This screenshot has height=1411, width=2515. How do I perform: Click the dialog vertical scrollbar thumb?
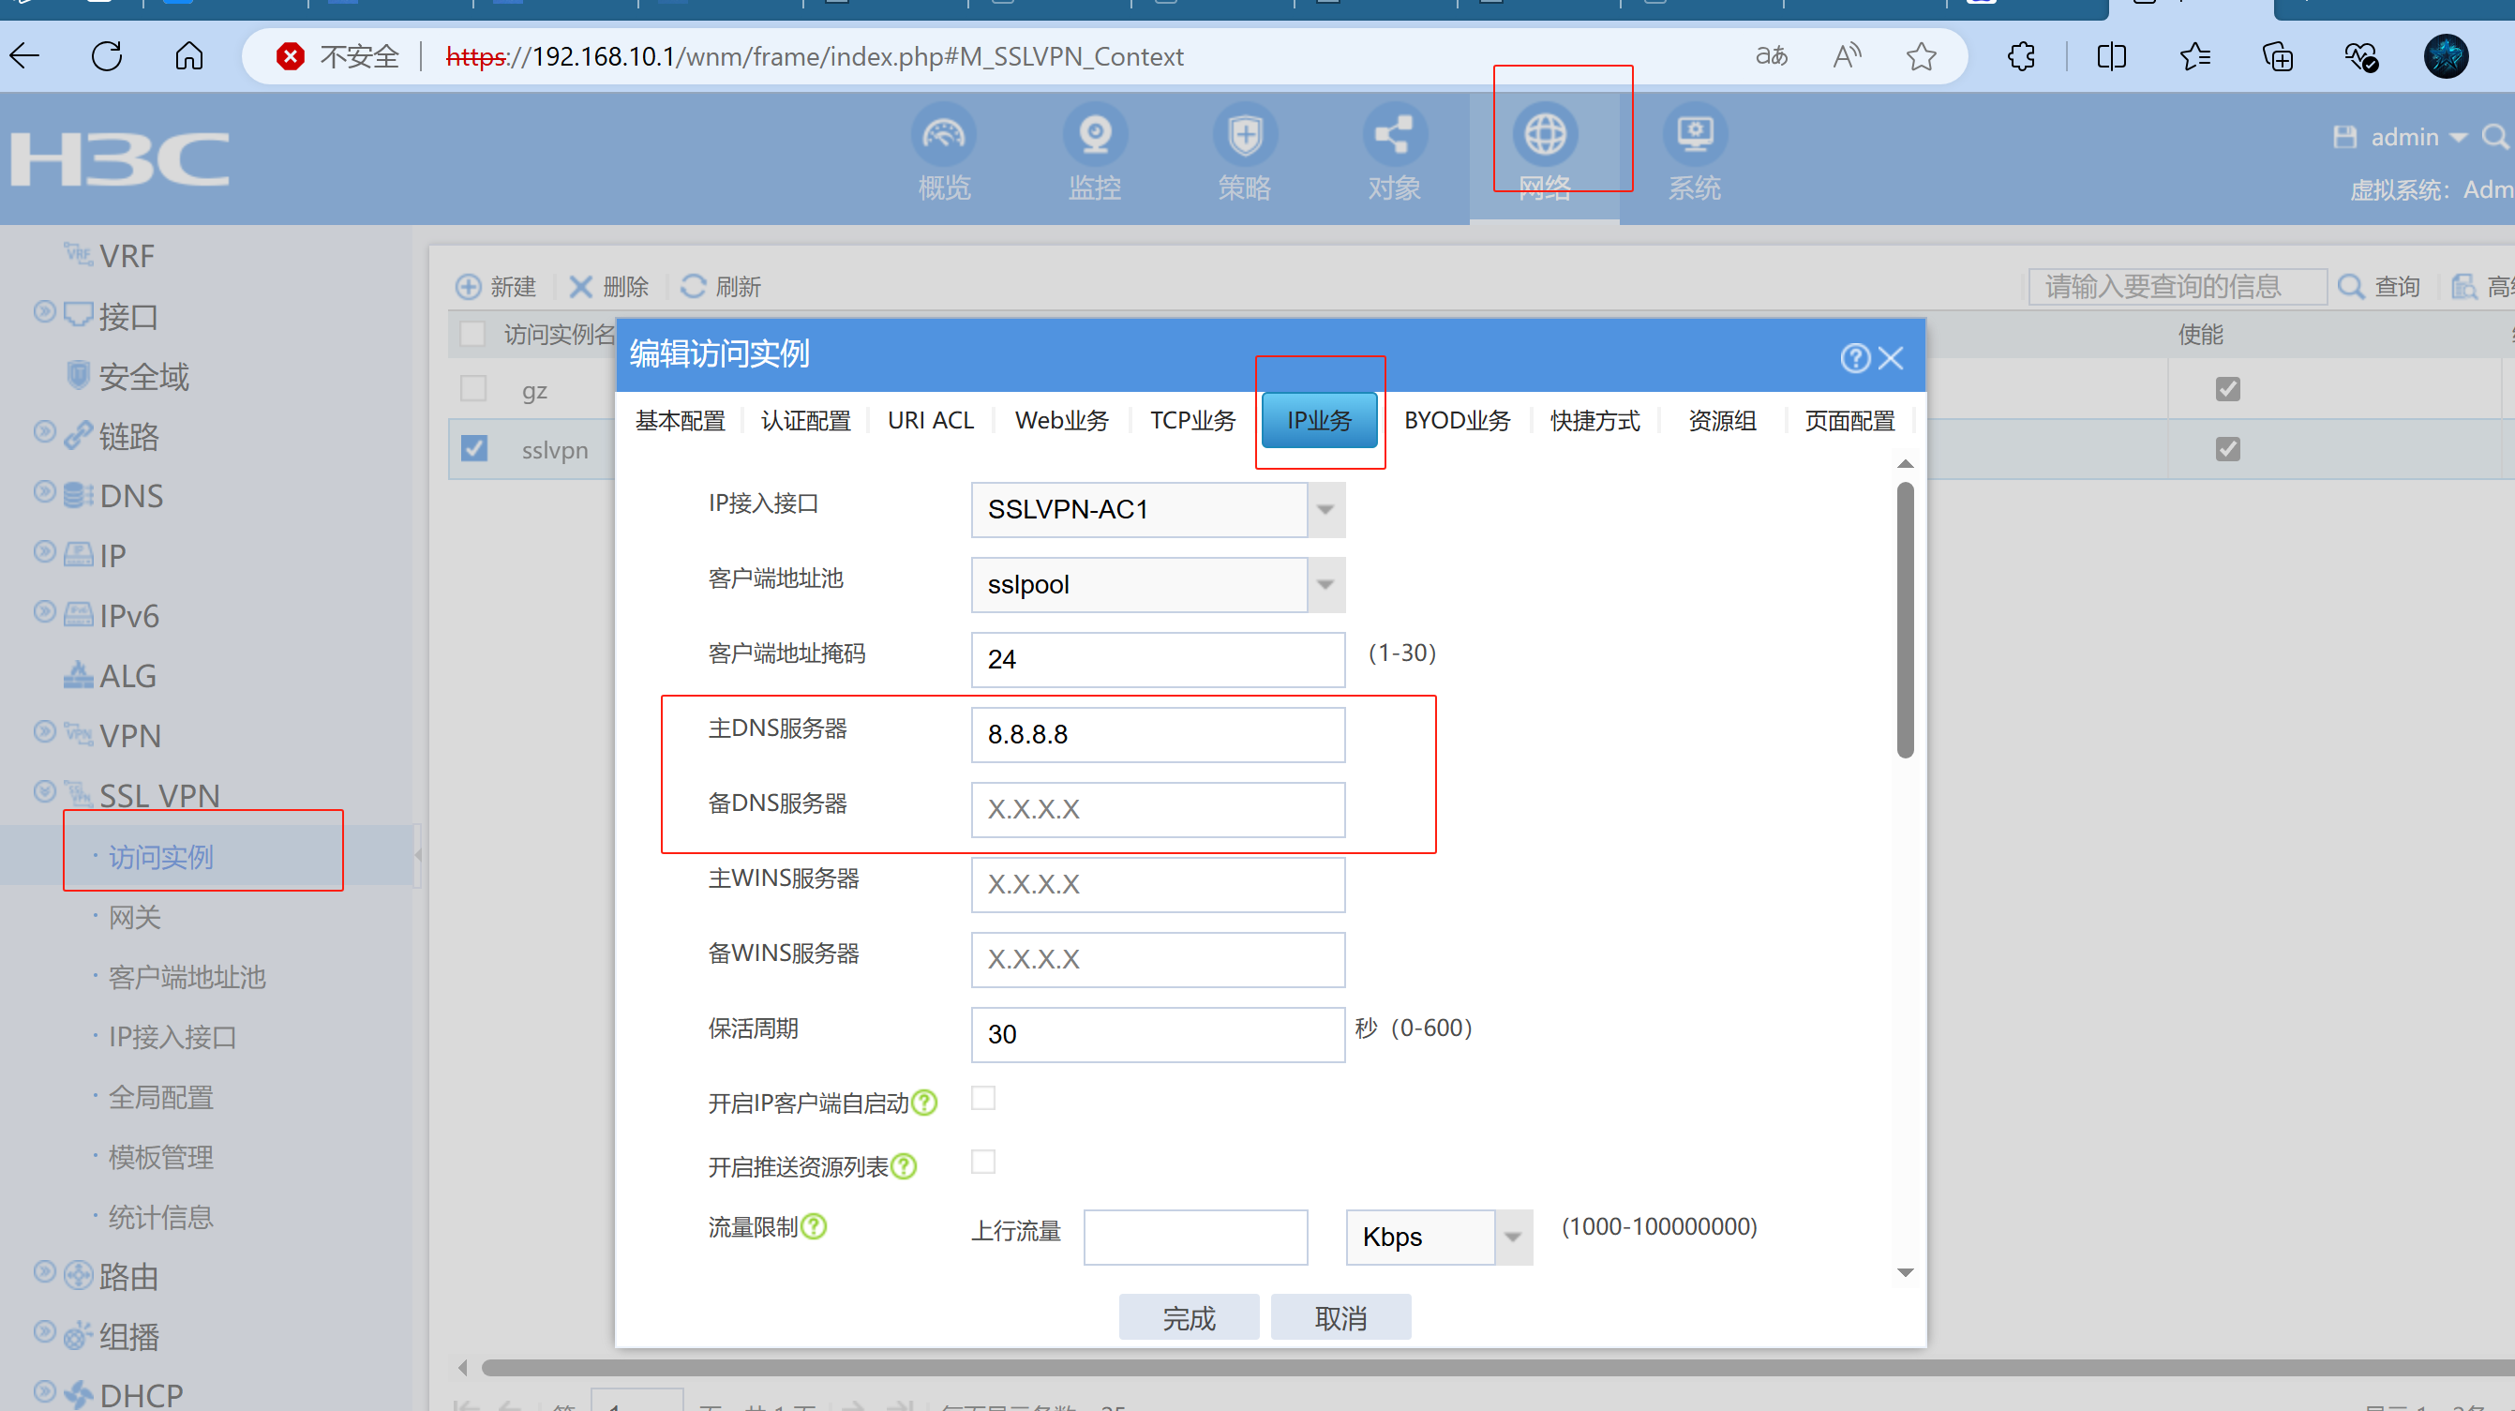point(1904,620)
